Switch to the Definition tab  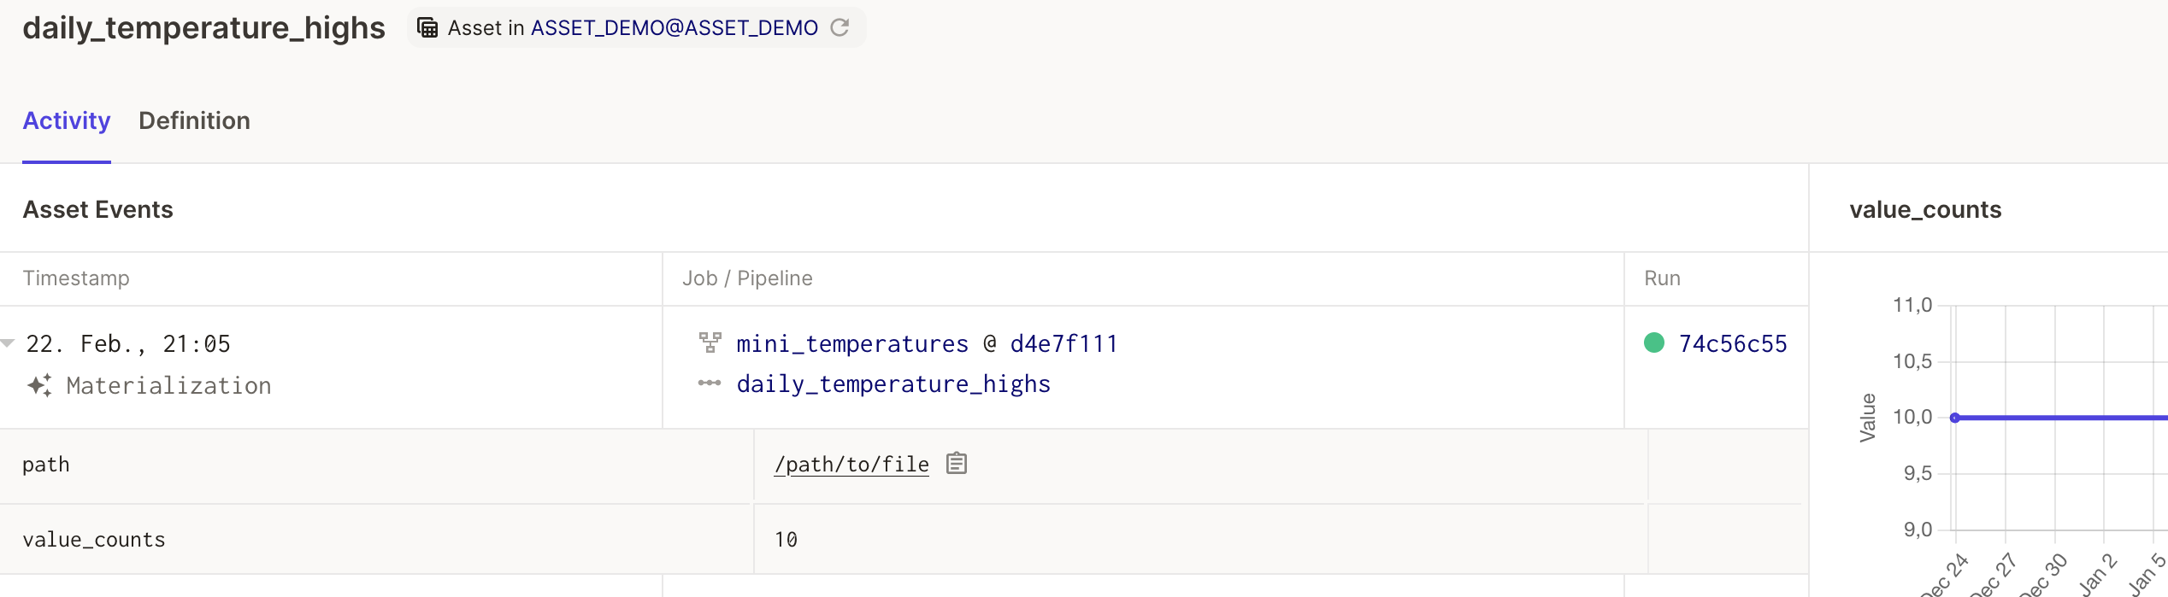pos(194,121)
